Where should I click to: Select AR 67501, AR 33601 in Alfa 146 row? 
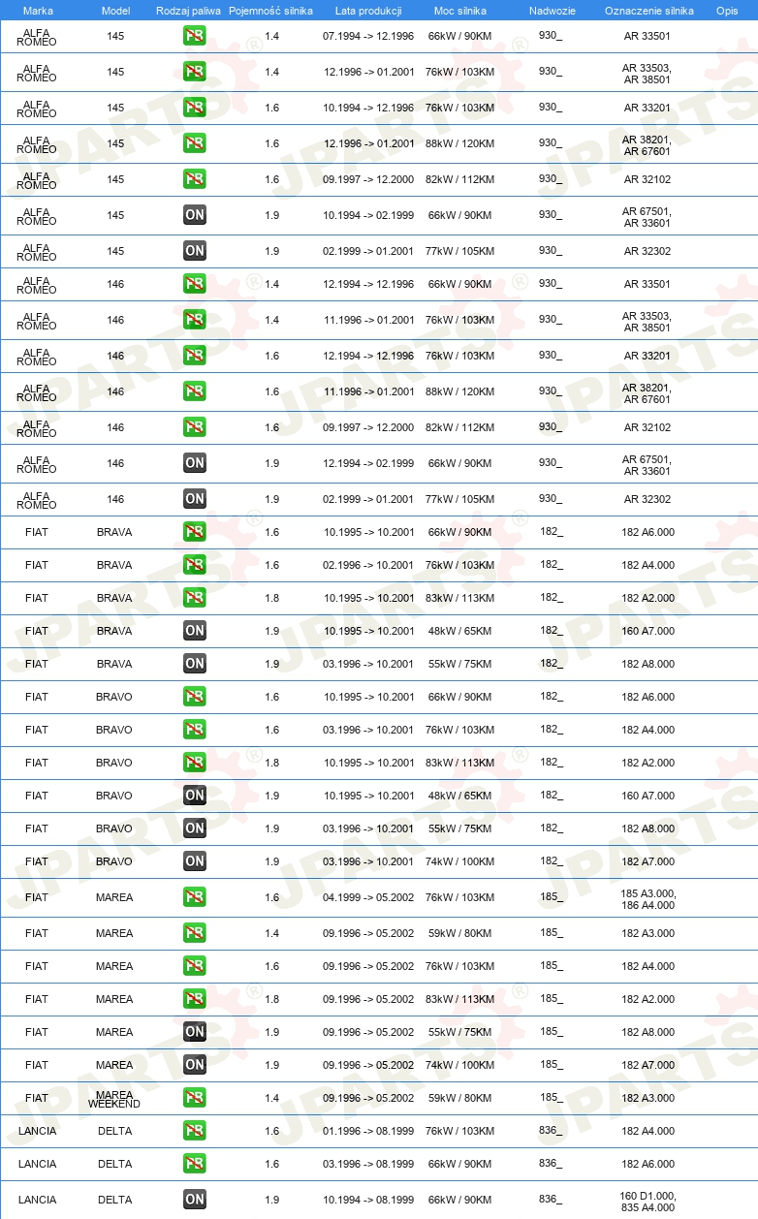[647, 463]
